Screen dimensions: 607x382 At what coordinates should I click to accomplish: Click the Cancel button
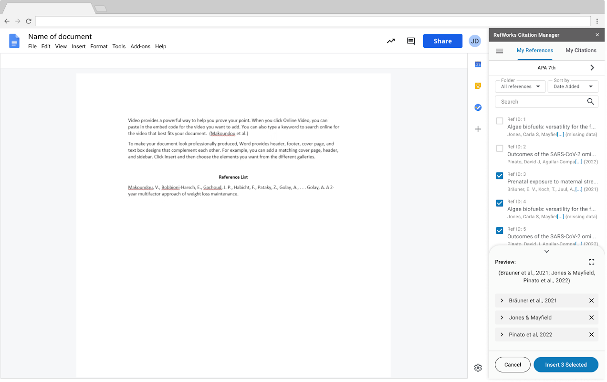pyautogui.click(x=513, y=365)
